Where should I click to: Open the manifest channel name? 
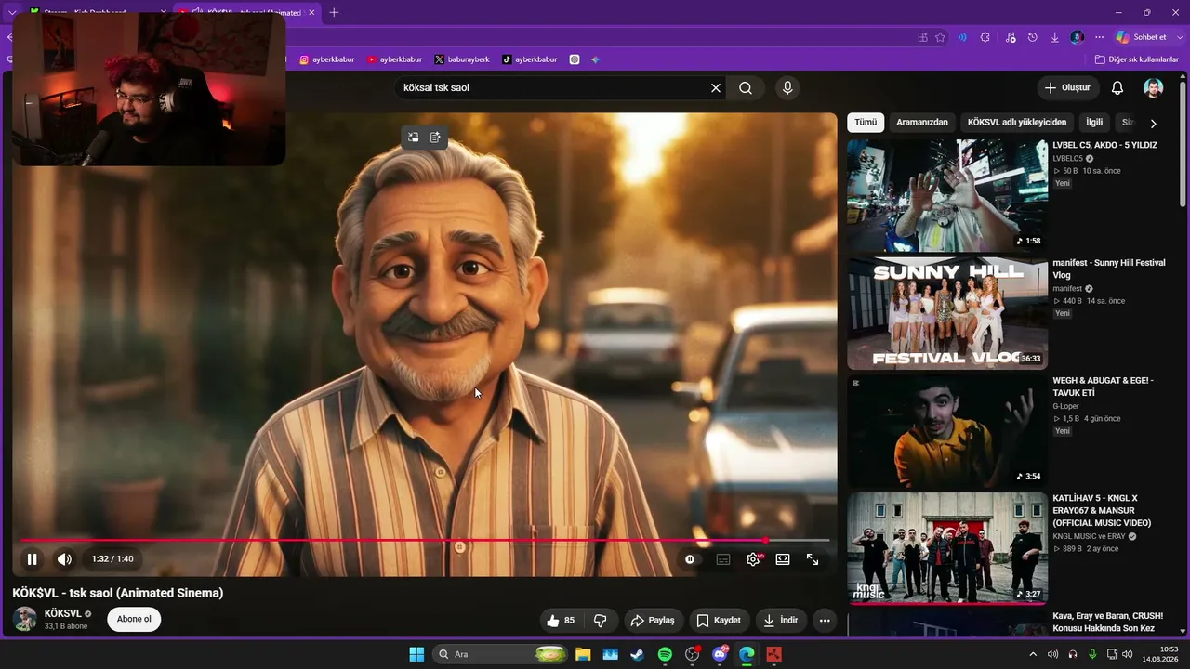pos(1067,289)
